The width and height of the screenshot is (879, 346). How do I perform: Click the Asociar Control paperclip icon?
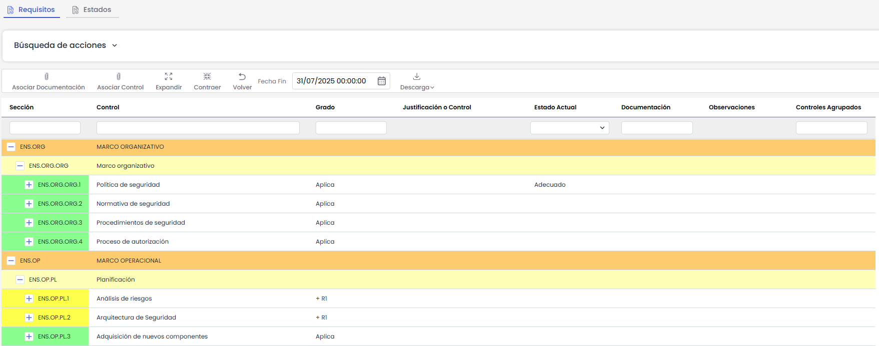coord(119,76)
